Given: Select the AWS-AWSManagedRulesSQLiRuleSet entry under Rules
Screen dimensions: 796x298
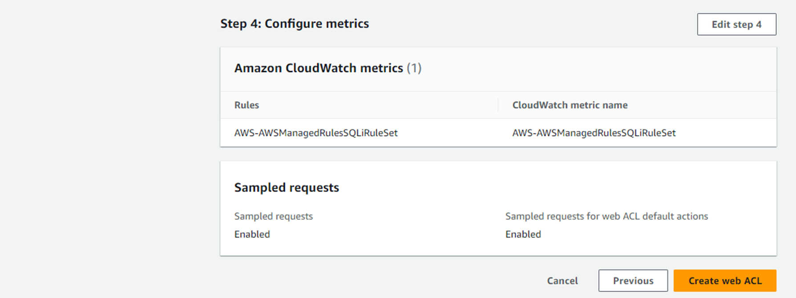Looking at the screenshot, I should click(x=316, y=133).
